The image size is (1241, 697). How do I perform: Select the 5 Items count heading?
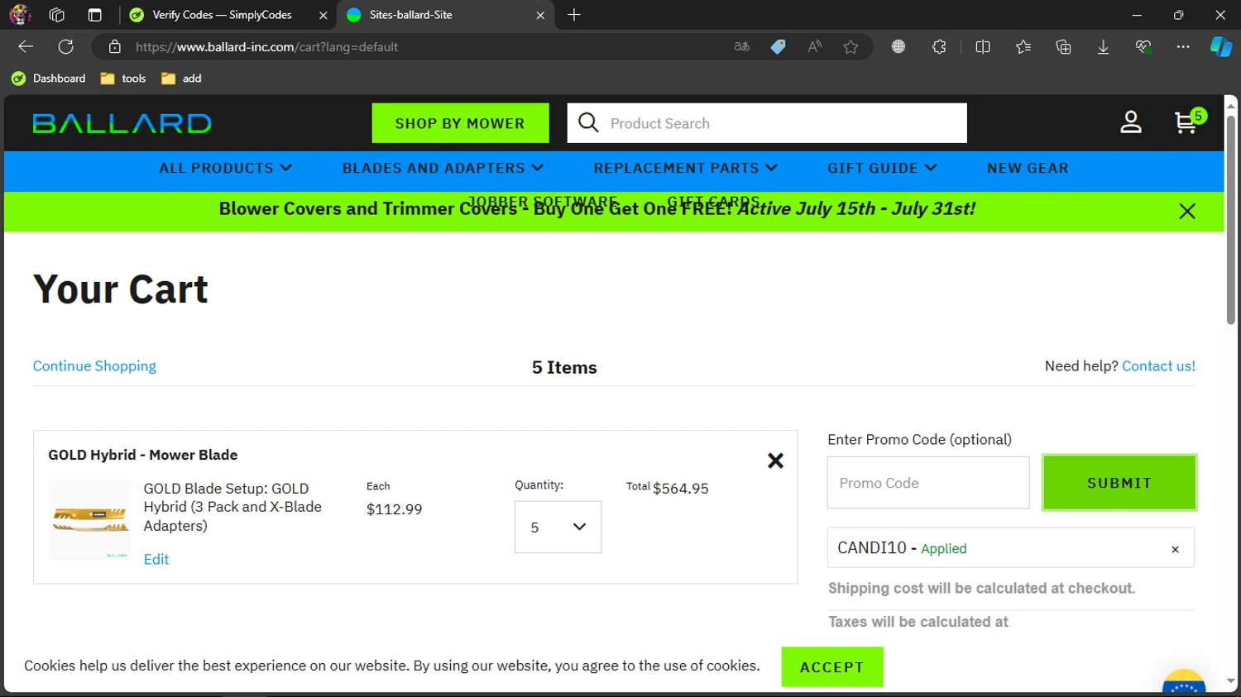[x=564, y=367]
